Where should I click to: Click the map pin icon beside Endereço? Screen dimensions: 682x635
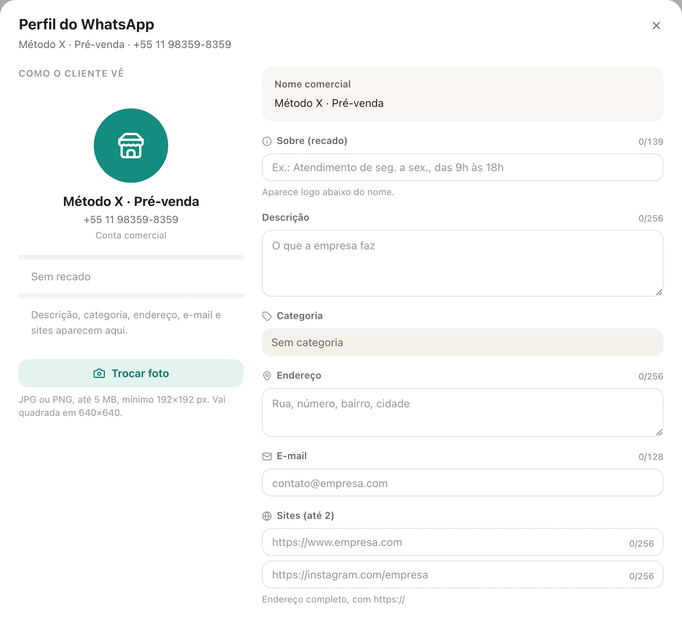tap(267, 376)
